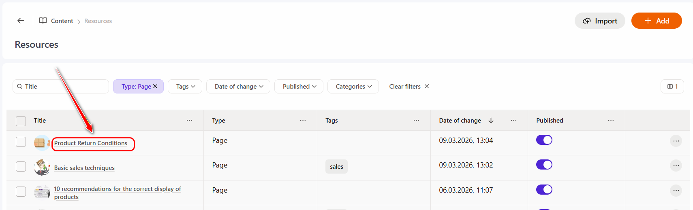Open row actions for Product Return Conditions

coord(676,141)
